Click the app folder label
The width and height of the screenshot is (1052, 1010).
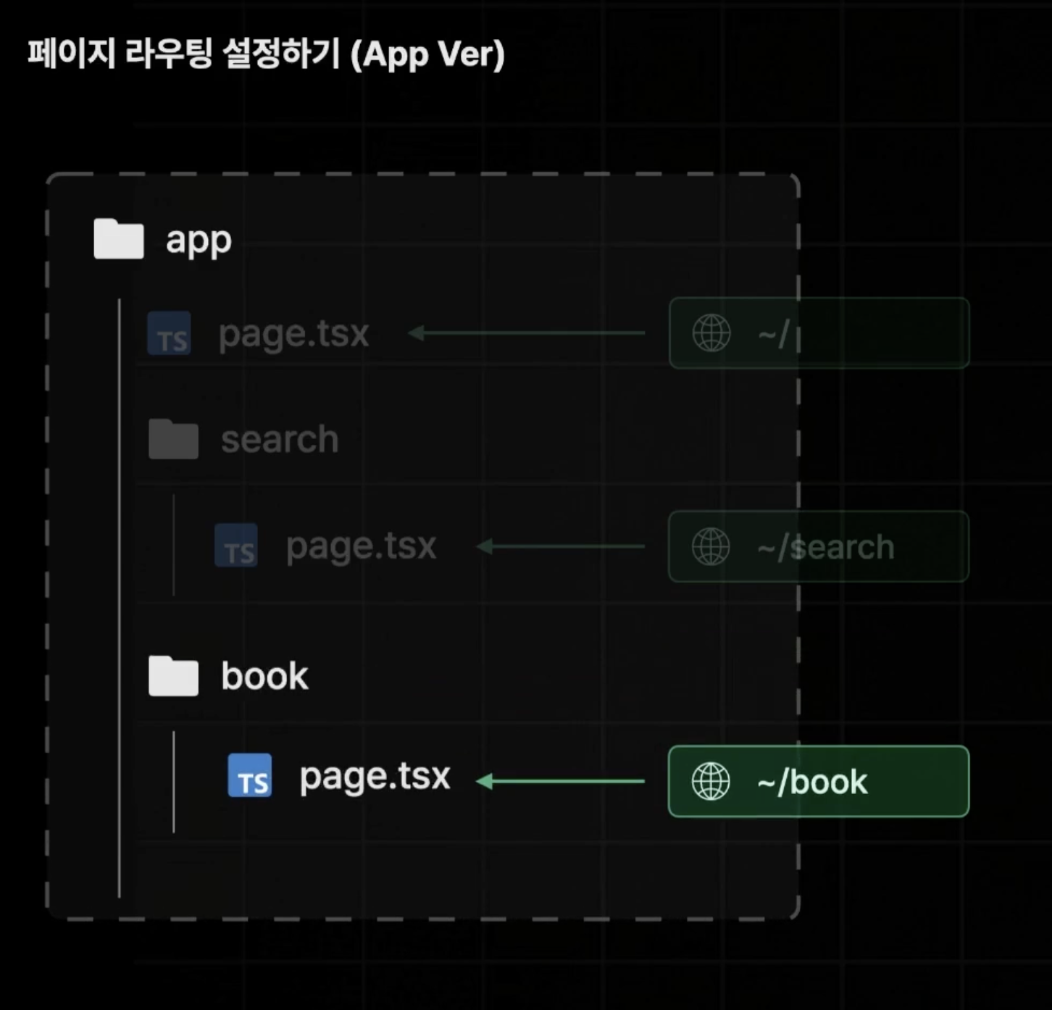(x=199, y=241)
